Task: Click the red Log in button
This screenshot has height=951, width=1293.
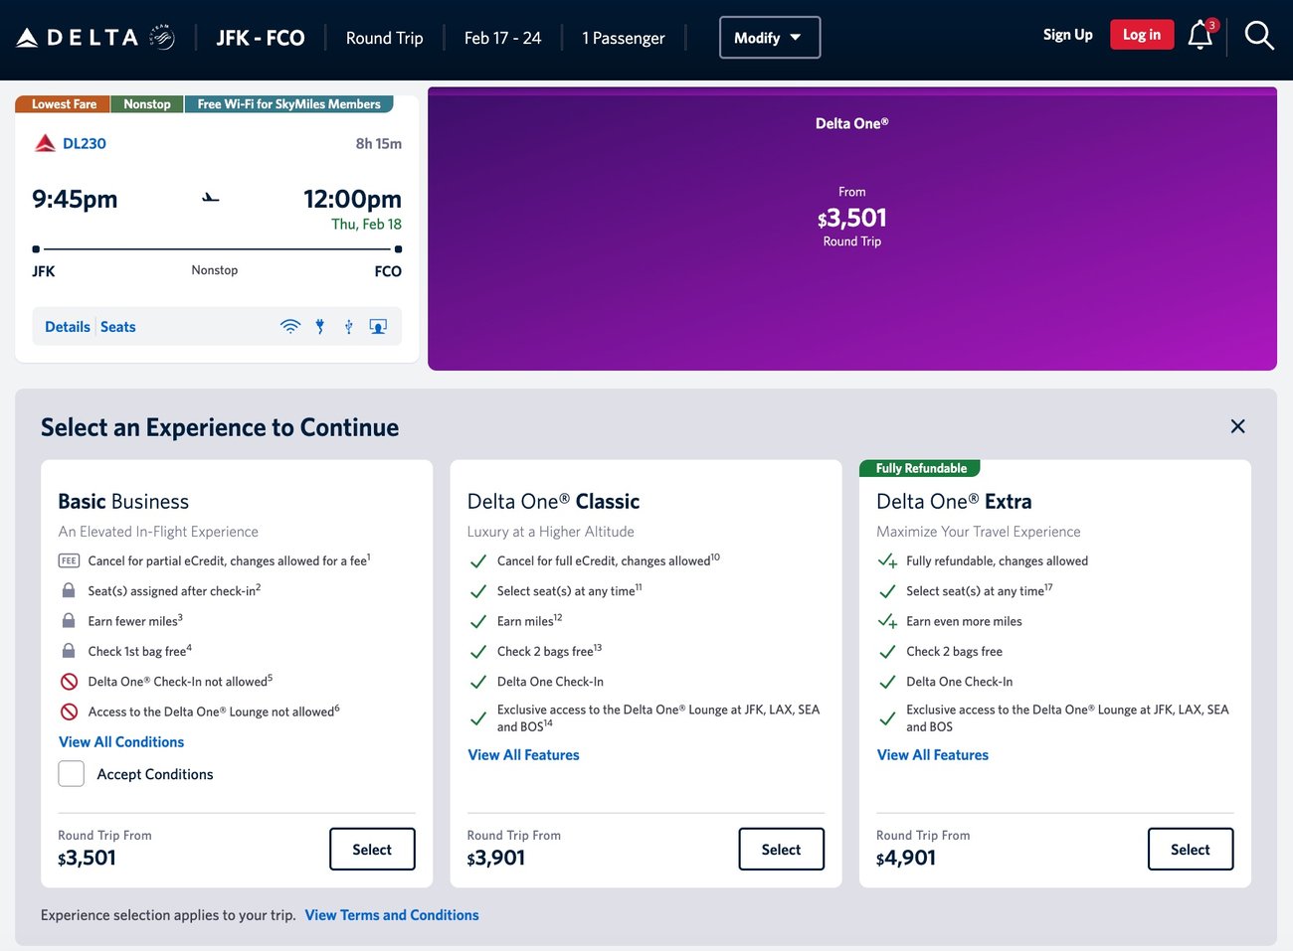Action: tap(1142, 35)
